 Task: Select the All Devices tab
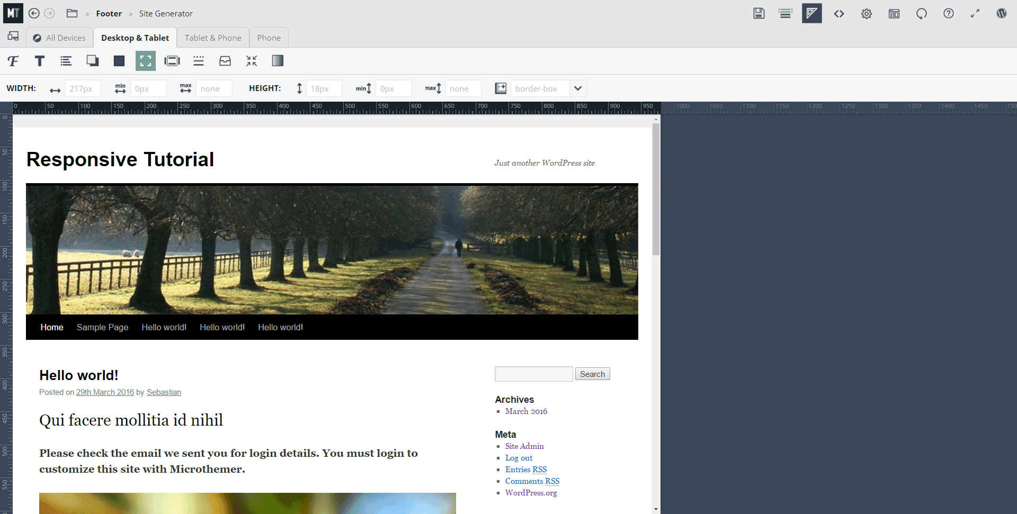click(59, 37)
